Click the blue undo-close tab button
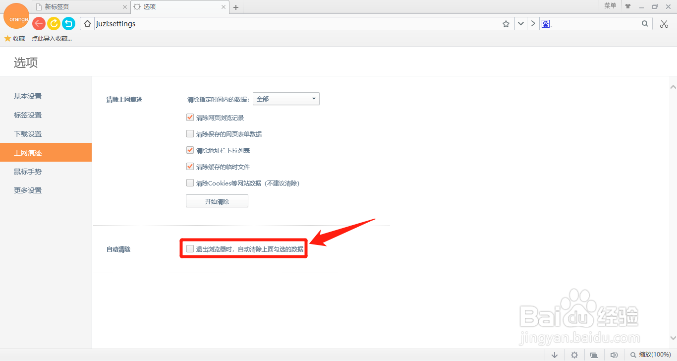Viewport: 677px width, 361px height. coord(68,23)
